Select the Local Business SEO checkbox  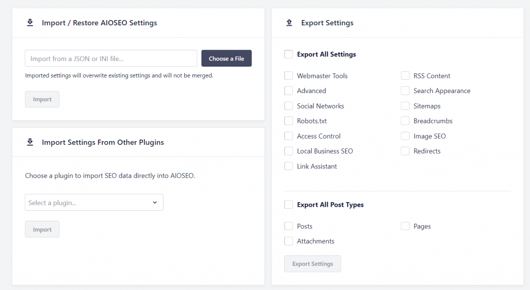(x=288, y=151)
